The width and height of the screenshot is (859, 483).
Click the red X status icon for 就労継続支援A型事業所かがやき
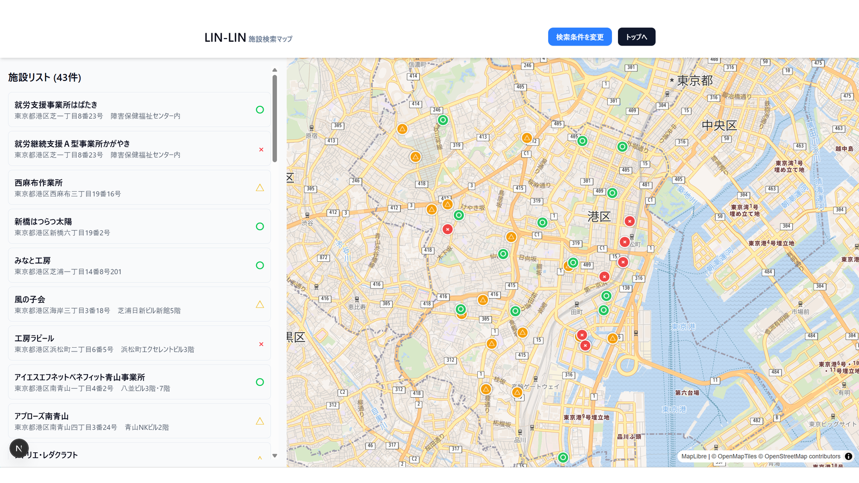click(x=261, y=150)
